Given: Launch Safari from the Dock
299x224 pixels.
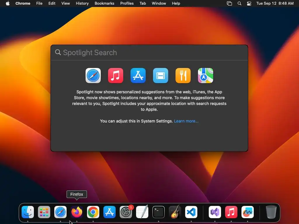Looking at the screenshot, I should [x=60, y=212].
